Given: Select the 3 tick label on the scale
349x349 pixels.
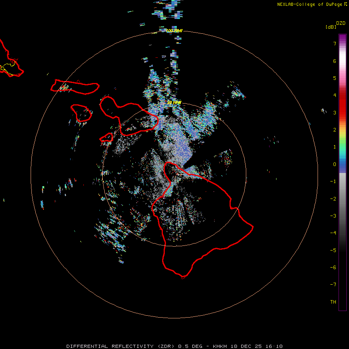Looking at the screenshot, I should click(335, 112).
